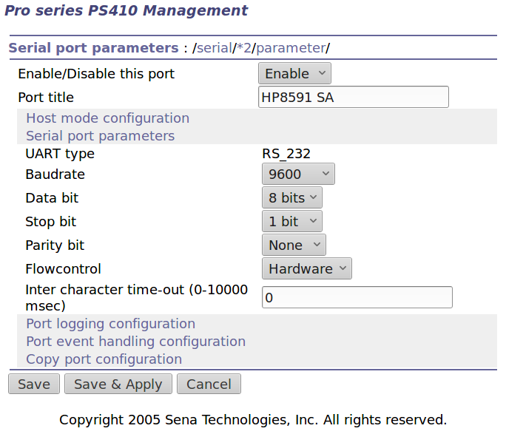This screenshot has width=506, height=434.
Task: Click the Port title text field
Action: pyautogui.click(x=353, y=98)
